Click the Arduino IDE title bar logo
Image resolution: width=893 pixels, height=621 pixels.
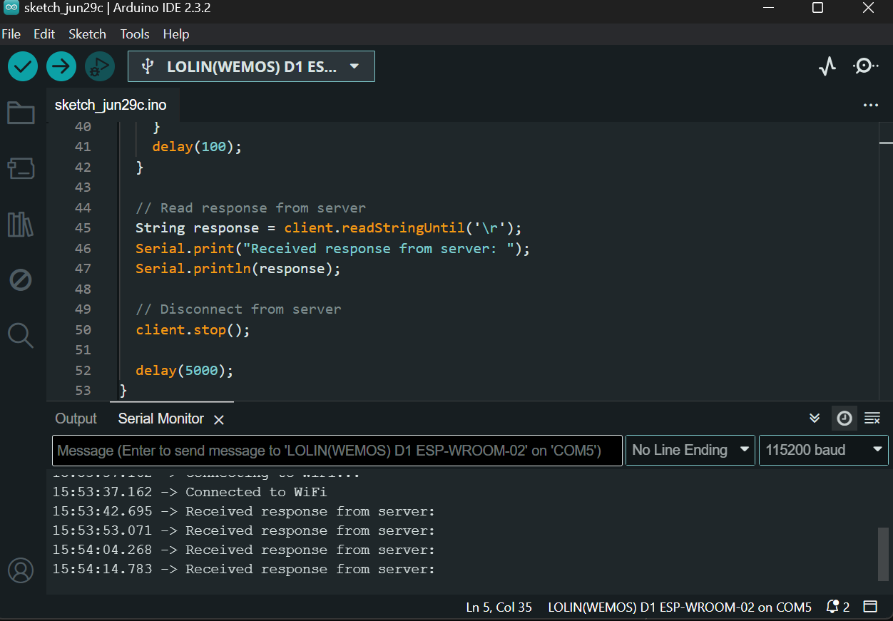point(11,9)
